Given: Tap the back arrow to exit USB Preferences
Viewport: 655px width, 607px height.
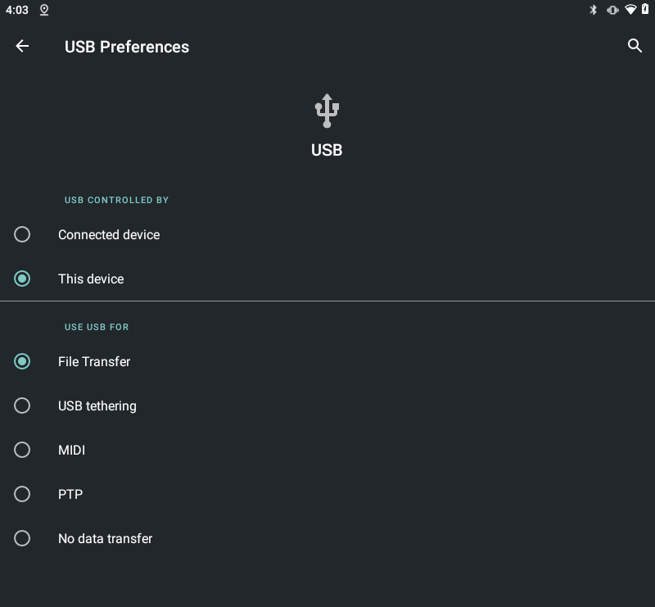Looking at the screenshot, I should click(x=22, y=46).
